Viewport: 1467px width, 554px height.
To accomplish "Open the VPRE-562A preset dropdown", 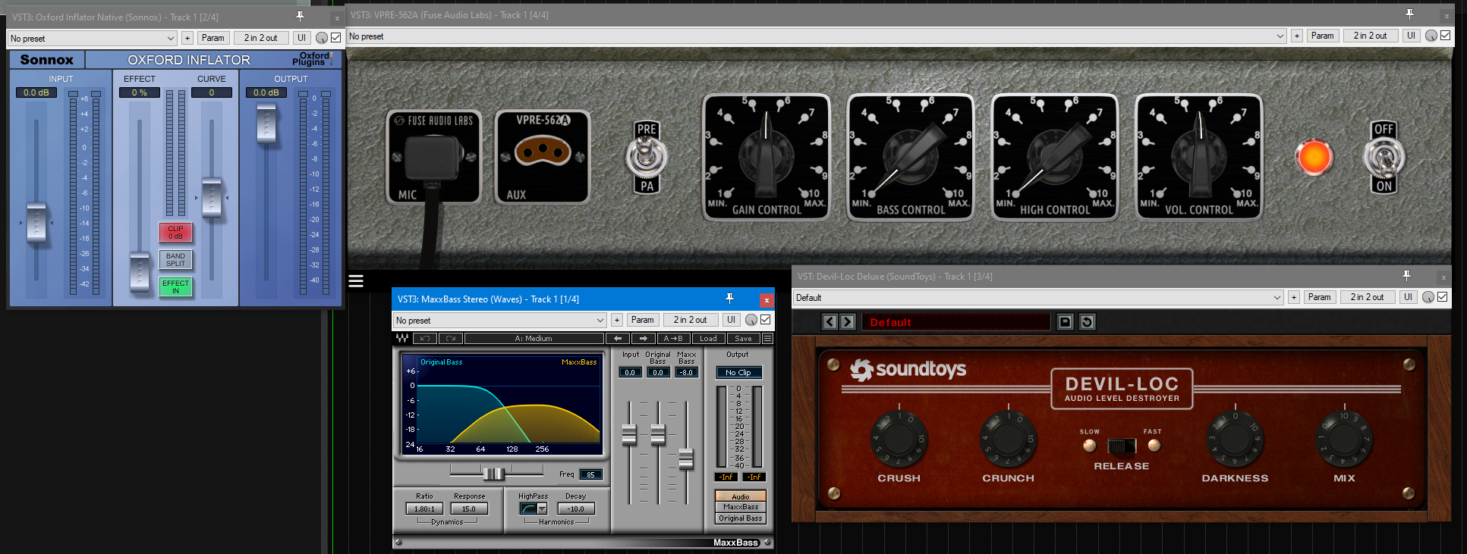I will 817,36.
